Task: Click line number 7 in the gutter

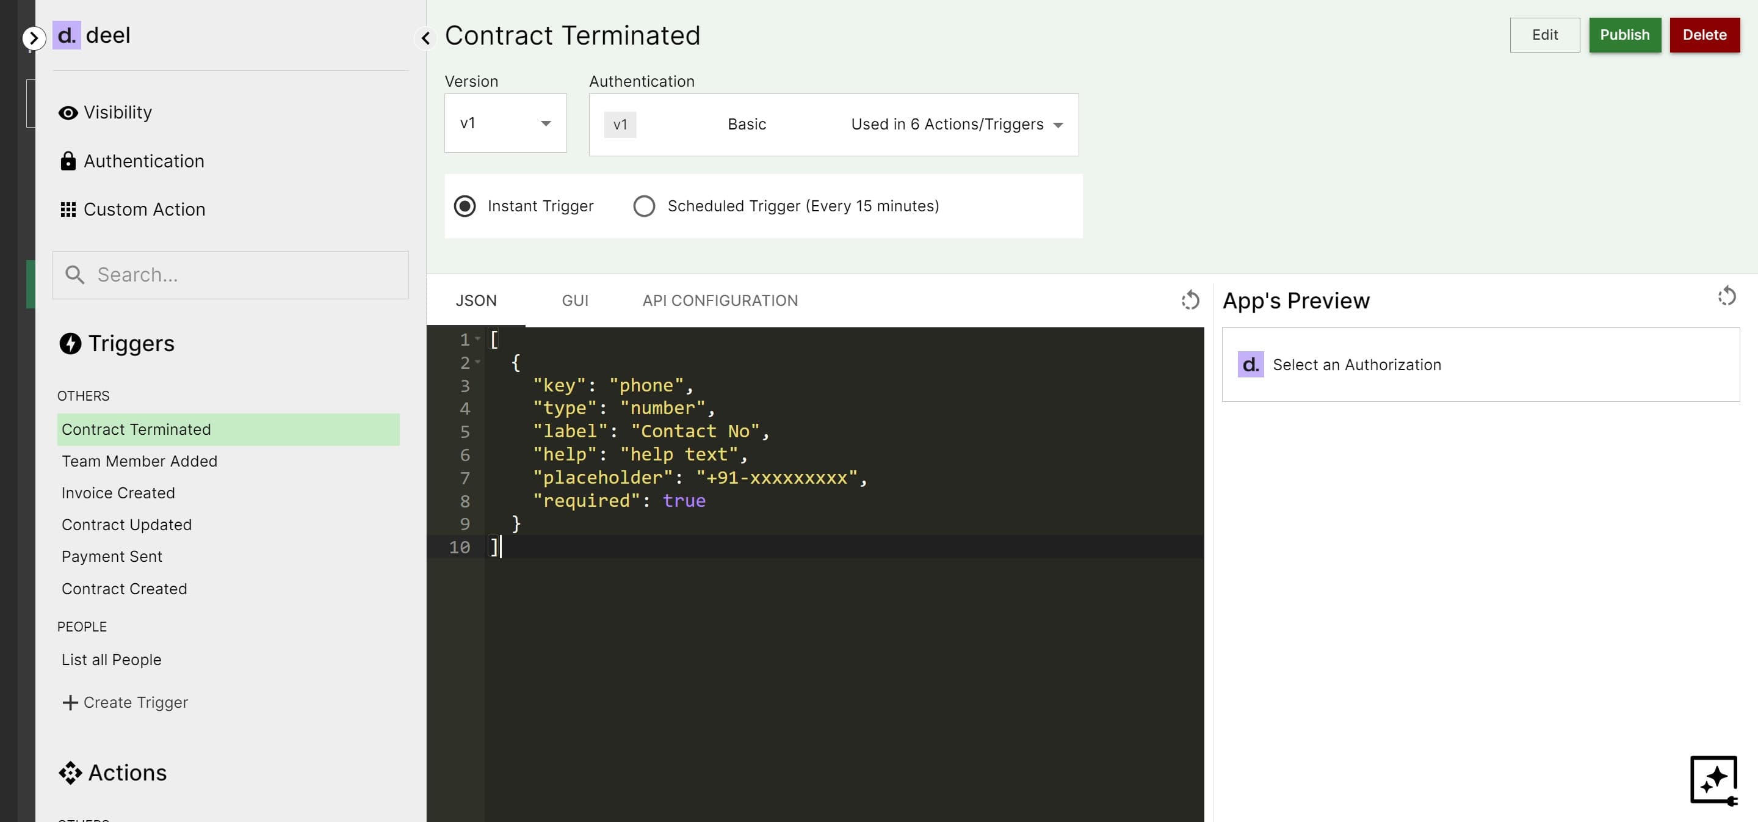Action: click(x=465, y=478)
